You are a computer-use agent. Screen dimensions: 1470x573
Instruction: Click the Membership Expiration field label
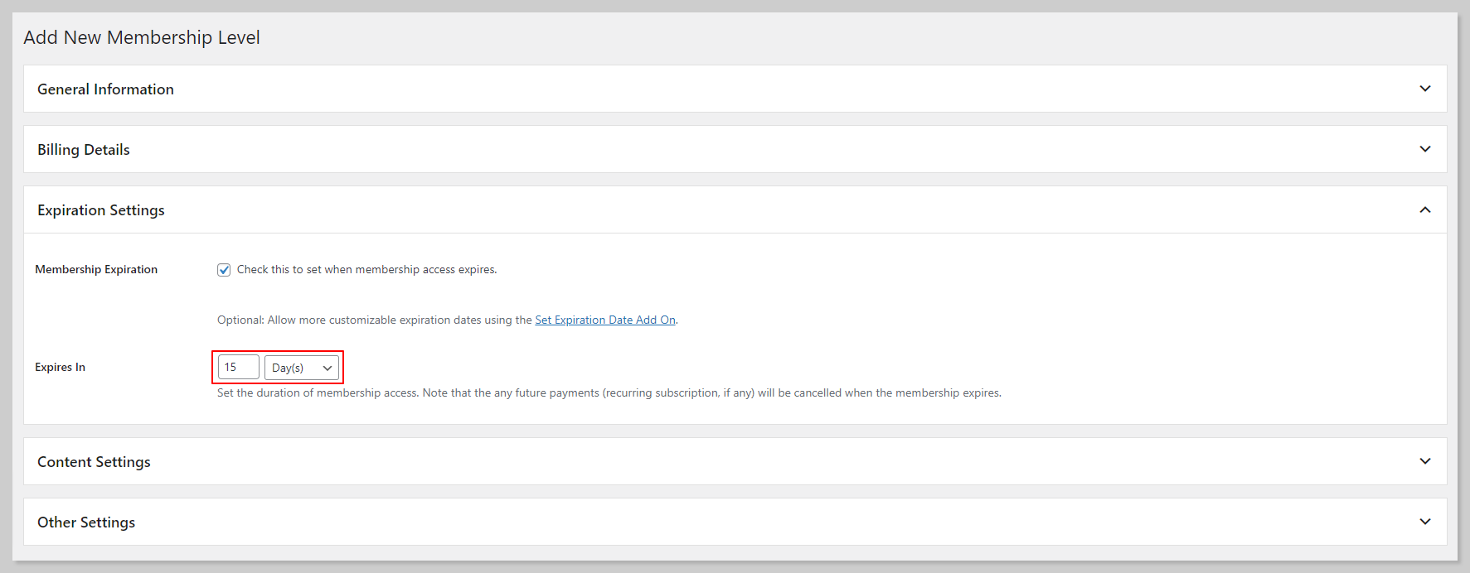[x=96, y=270]
